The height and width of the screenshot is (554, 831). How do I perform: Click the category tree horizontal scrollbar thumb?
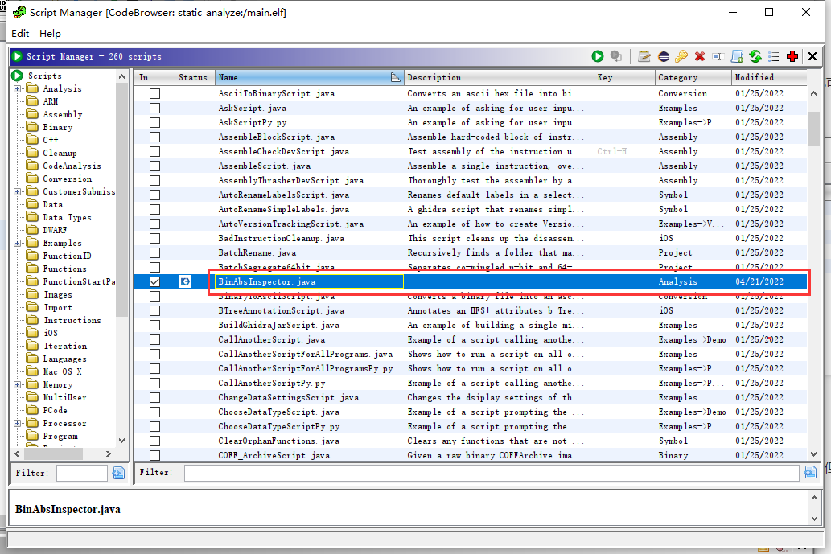(x=54, y=454)
